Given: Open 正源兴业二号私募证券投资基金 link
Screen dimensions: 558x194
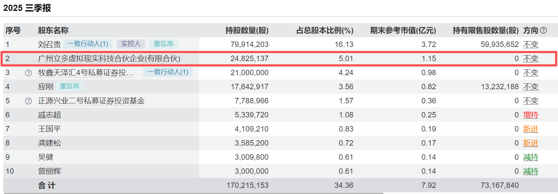Looking at the screenshot, I should 91,101.
